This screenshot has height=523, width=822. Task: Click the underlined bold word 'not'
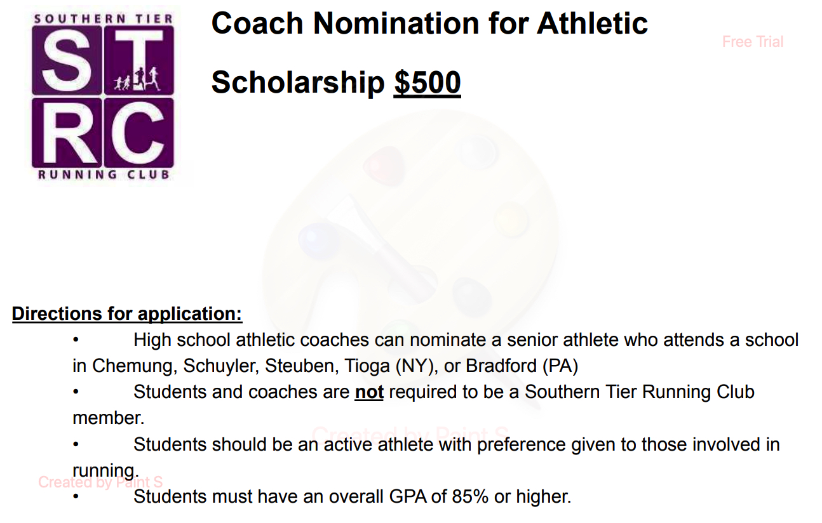369,392
